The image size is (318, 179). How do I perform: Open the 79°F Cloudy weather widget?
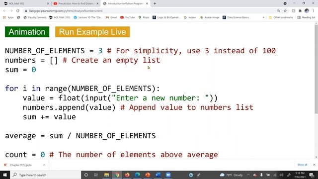[x=231, y=175]
